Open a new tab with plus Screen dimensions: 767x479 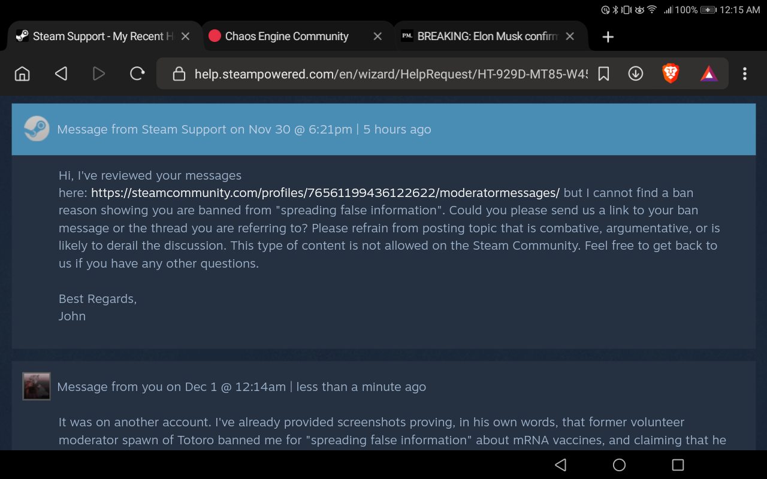pyautogui.click(x=608, y=37)
